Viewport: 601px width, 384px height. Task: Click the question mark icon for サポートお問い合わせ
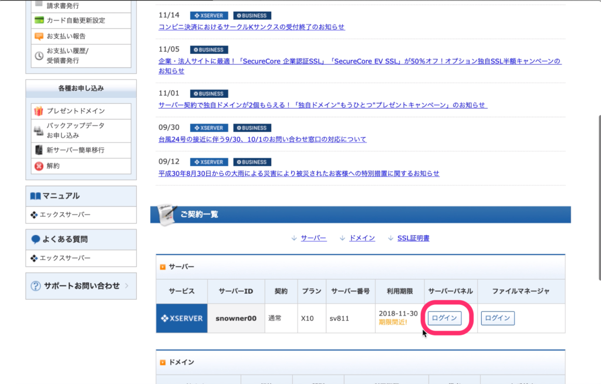click(x=36, y=286)
